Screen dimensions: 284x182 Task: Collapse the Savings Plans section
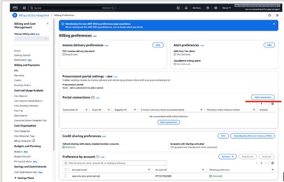click(x=16, y=178)
